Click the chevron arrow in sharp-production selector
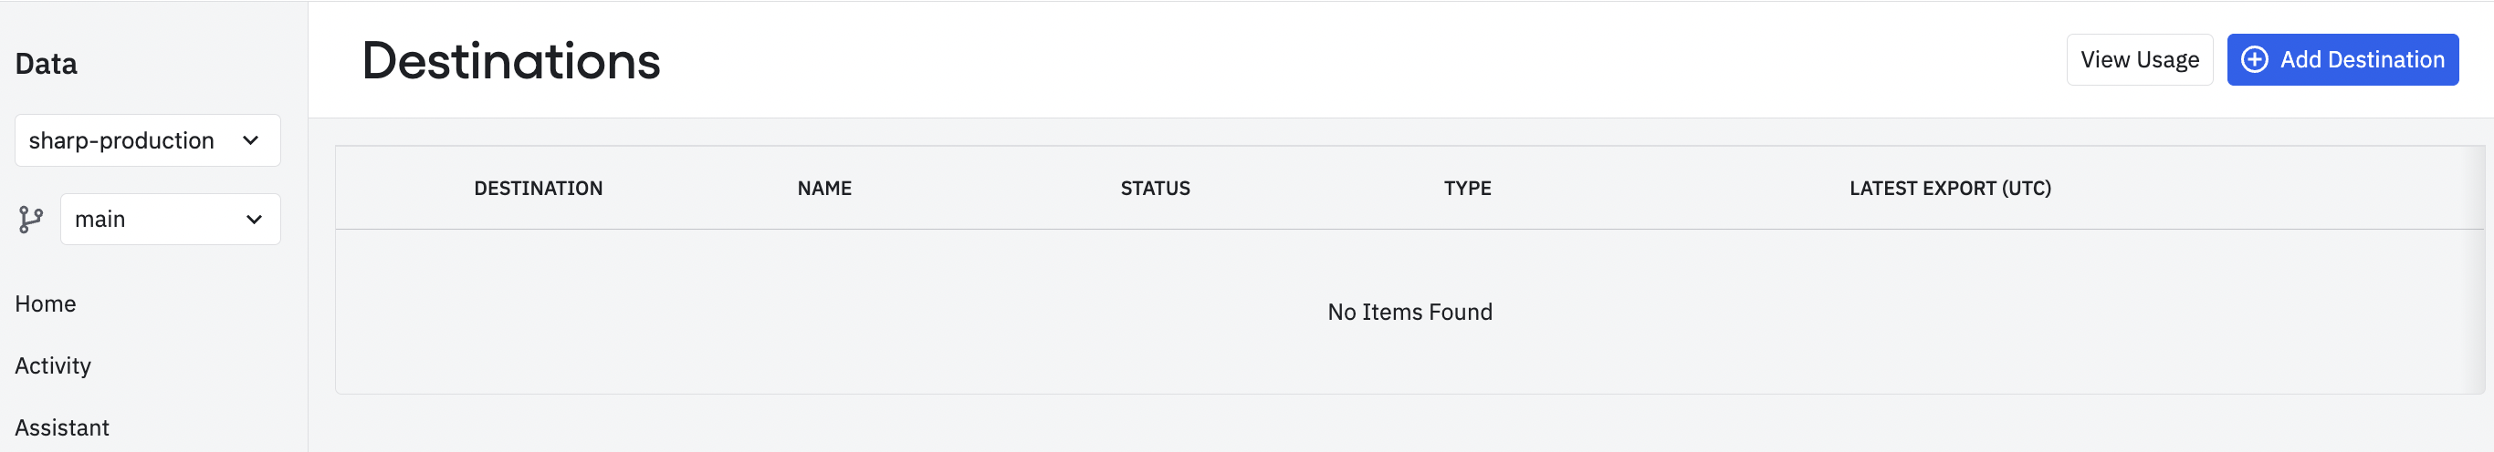This screenshot has height=452, width=2494. pos(251,141)
